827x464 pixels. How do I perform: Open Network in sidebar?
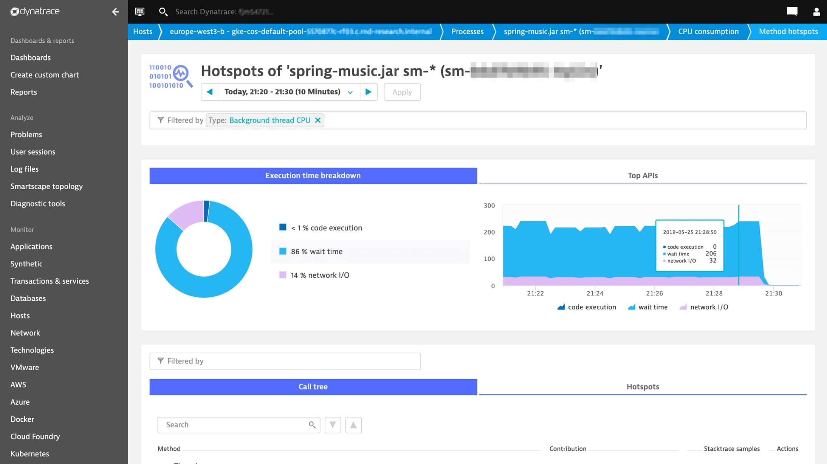[25, 333]
